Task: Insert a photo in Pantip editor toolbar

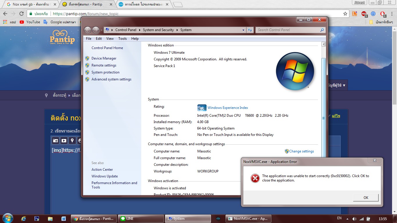Action: (x=56, y=141)
